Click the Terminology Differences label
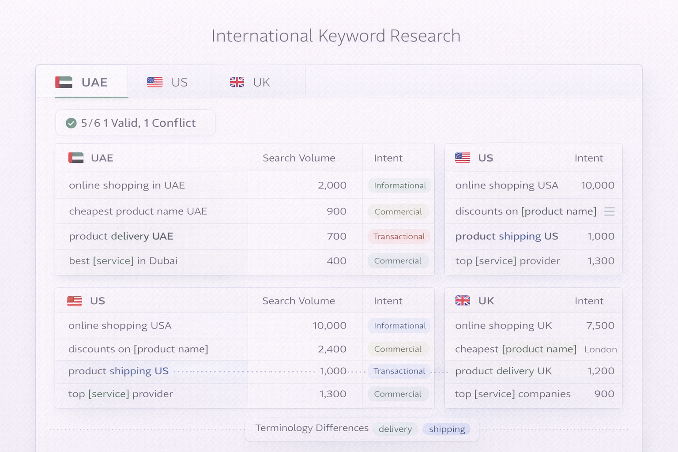 (312, 428)
